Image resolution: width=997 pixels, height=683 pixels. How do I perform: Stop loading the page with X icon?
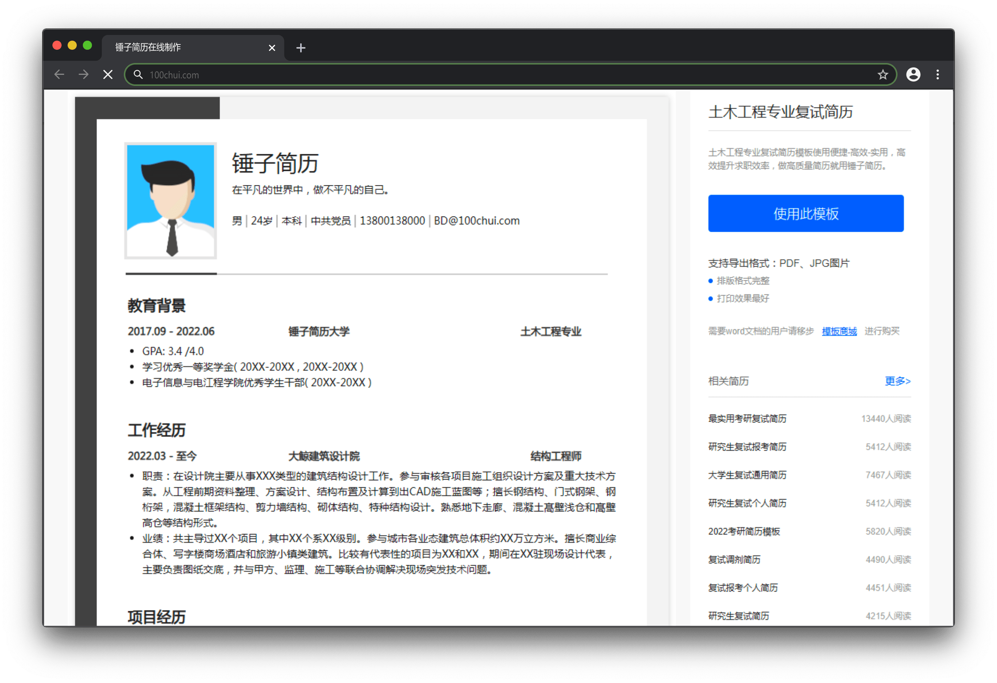tap(108, 75)
